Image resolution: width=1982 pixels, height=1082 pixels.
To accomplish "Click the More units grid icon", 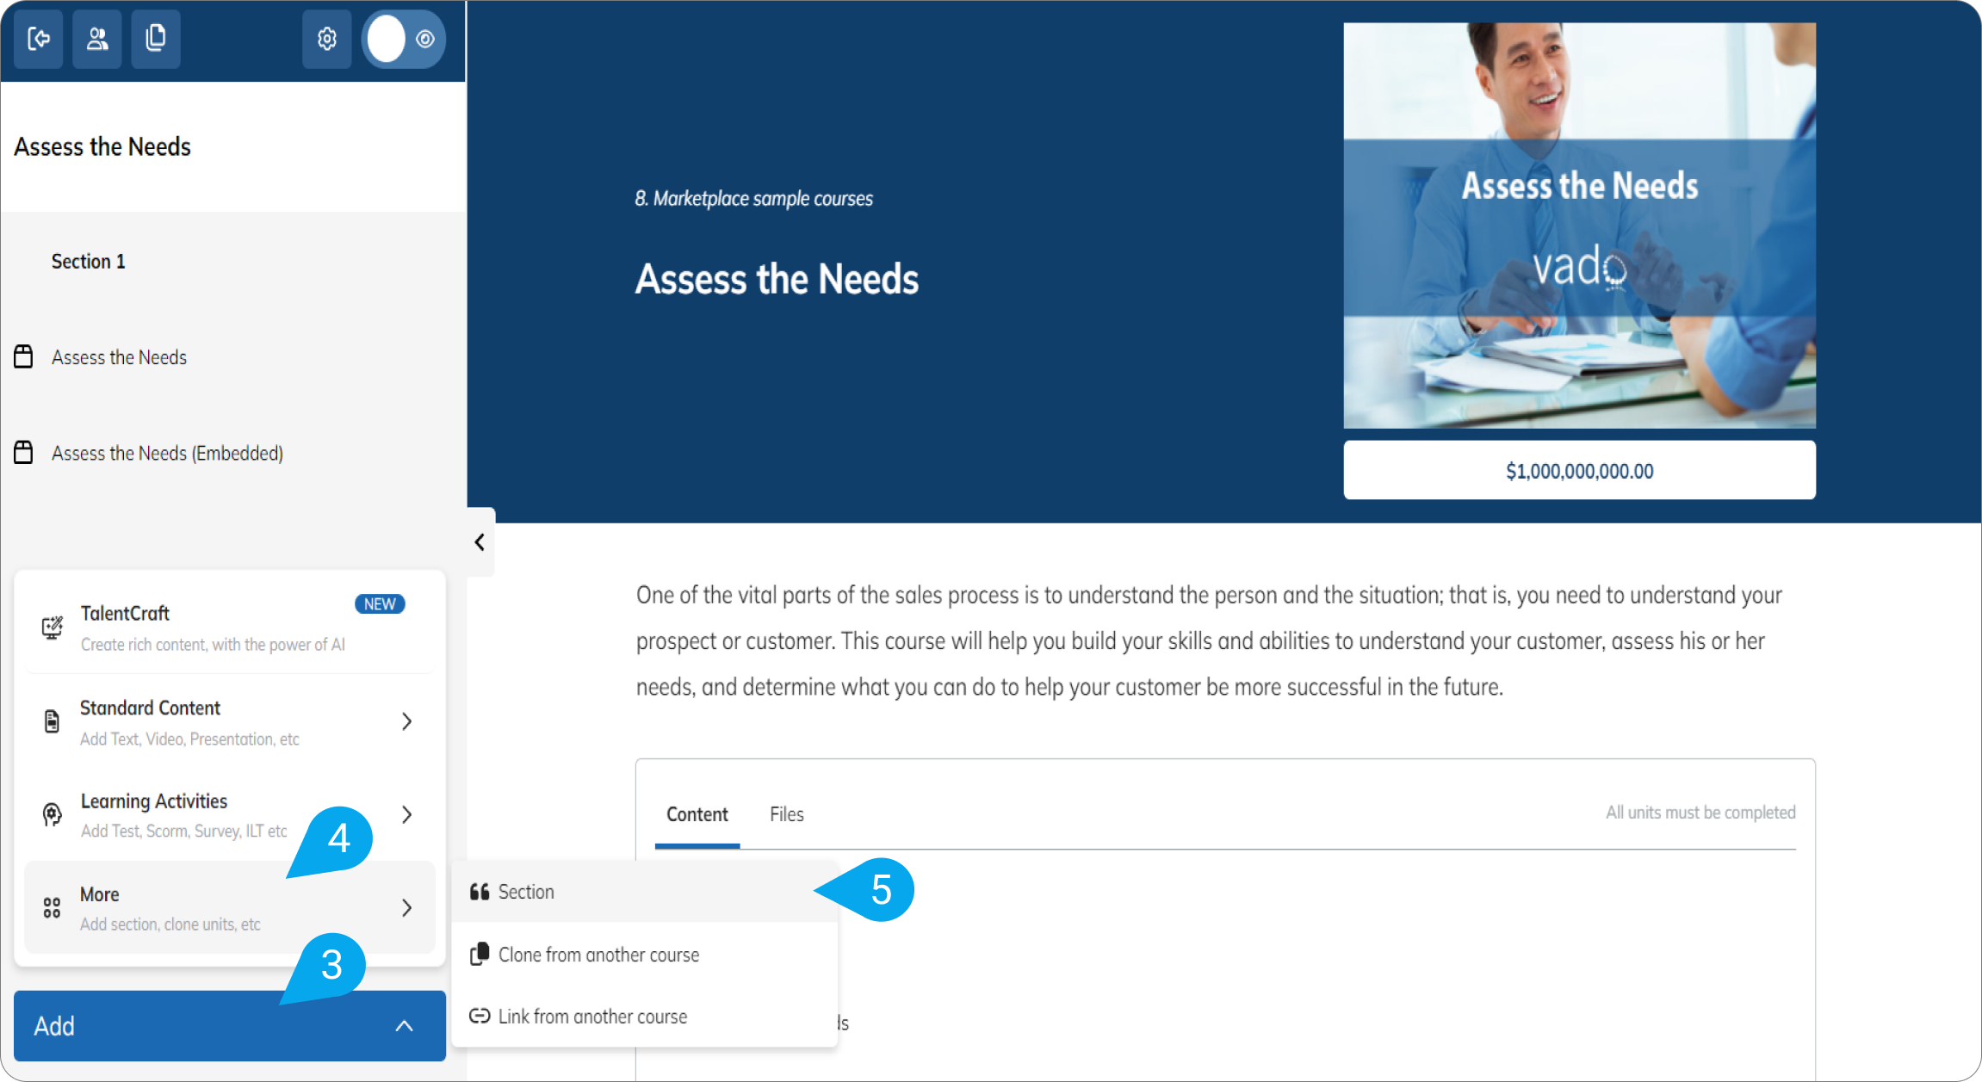I will click(51, 906).
